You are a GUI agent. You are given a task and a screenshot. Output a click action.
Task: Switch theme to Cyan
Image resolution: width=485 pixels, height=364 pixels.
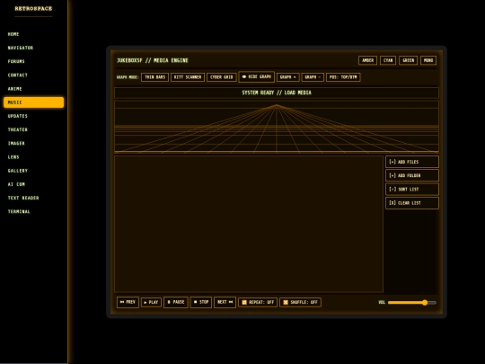pos(388,60)
